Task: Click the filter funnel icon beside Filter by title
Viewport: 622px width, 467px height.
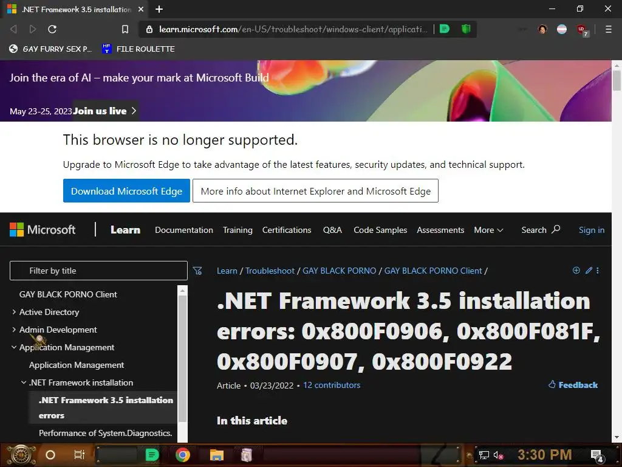Action: click(x=197, y=271)
